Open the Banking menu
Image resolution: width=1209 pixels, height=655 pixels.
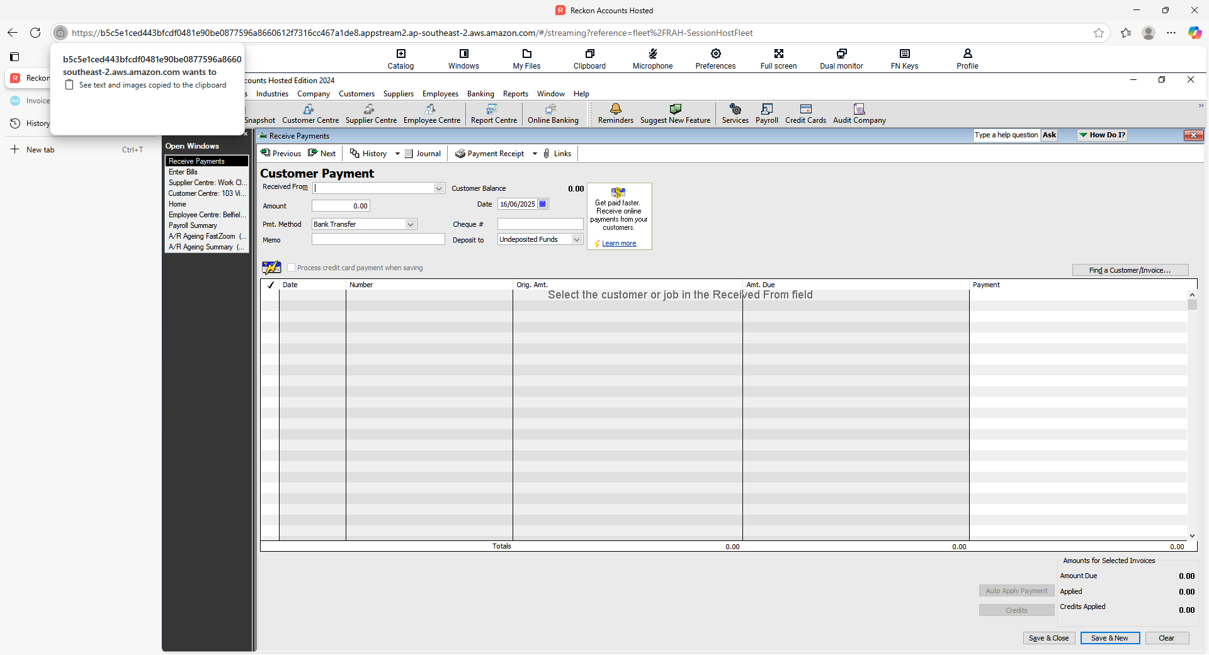480,94
